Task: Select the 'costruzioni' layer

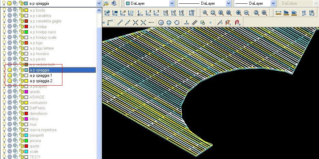Action: tap(38, 103)
